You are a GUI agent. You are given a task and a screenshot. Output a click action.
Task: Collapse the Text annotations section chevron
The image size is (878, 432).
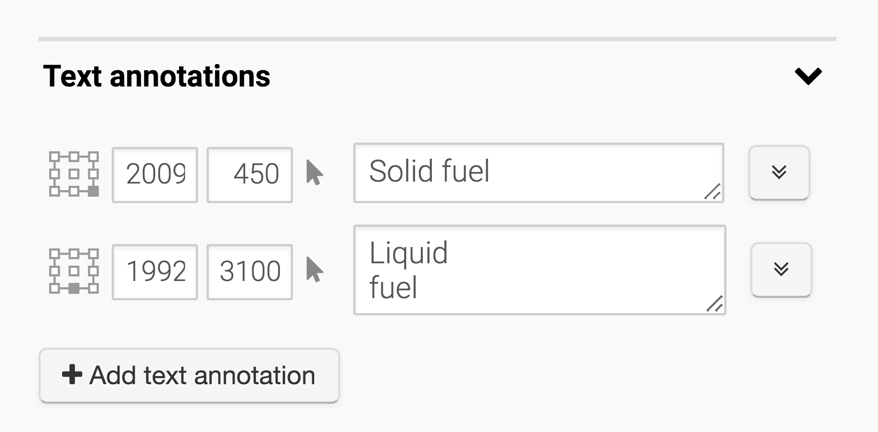(808, 76)
